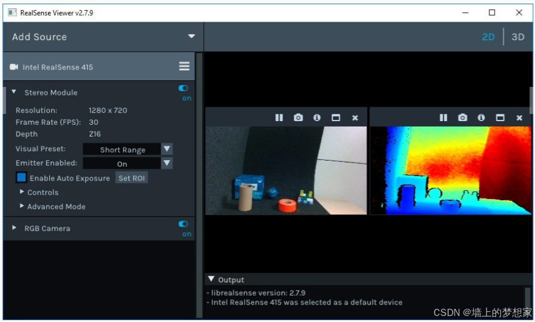The image size is (535, 322).
Task: Open the Visual Preset dropdown arrow
Action: [x=167, y=149]
